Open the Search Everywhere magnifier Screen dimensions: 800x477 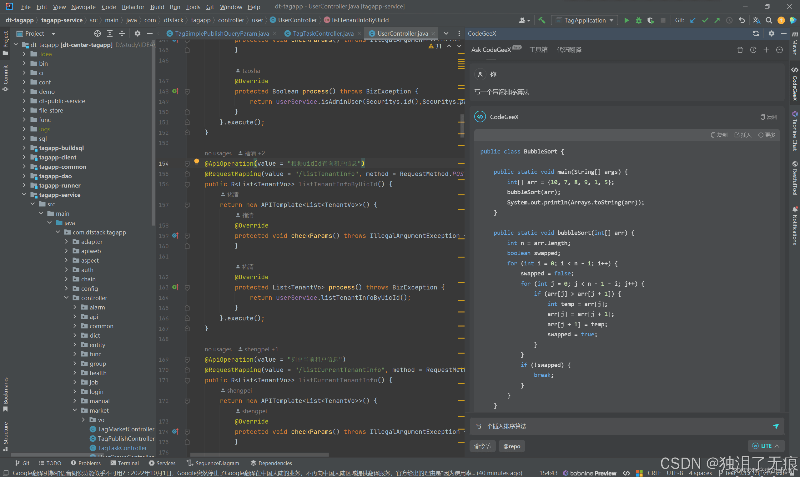point(769,20)
